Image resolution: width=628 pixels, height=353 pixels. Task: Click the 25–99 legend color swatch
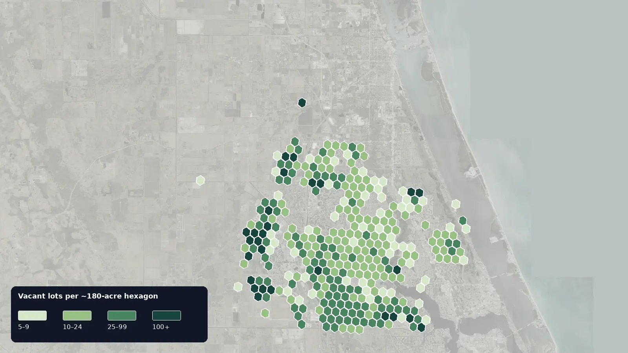coord(122,315)
